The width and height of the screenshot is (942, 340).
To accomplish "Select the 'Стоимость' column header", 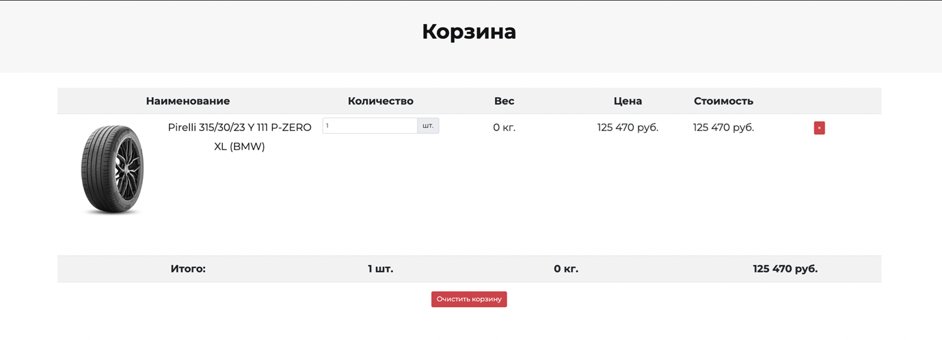I will (x=723, y=101).
